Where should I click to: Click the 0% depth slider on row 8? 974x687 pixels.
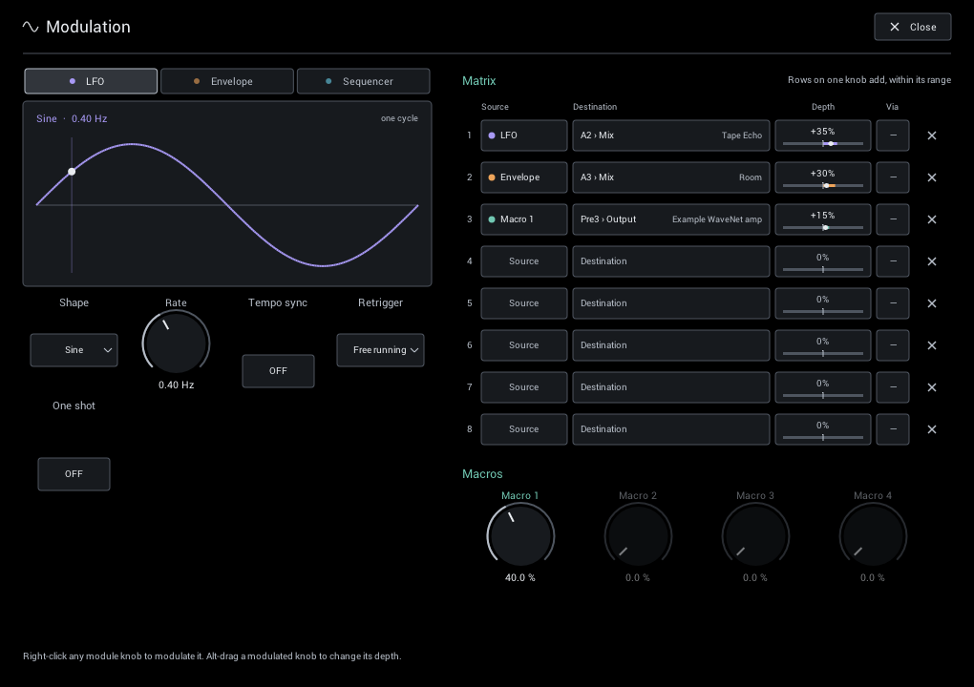point(822,428)
